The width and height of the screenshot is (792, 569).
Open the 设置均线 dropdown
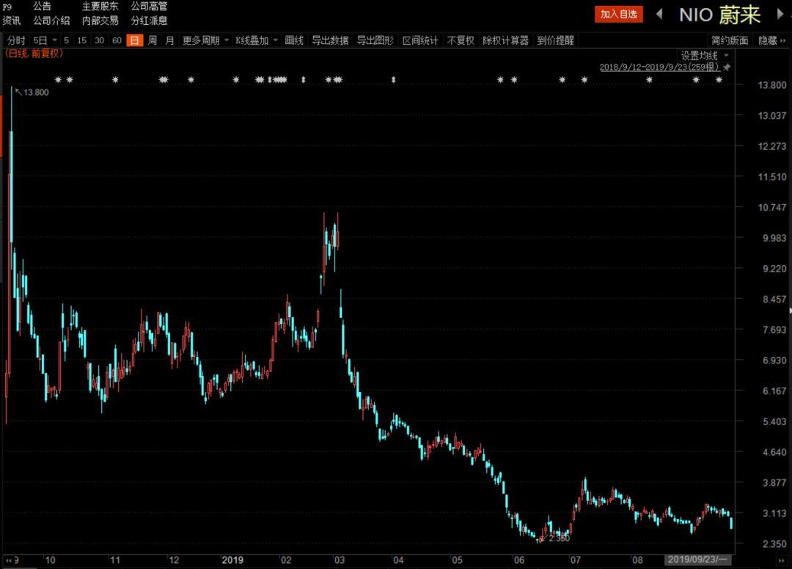click(705, 56)
